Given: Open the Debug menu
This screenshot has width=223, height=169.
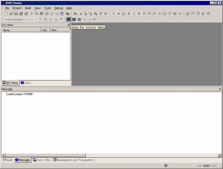Looking at the screenshot, I should pos(58,8).
